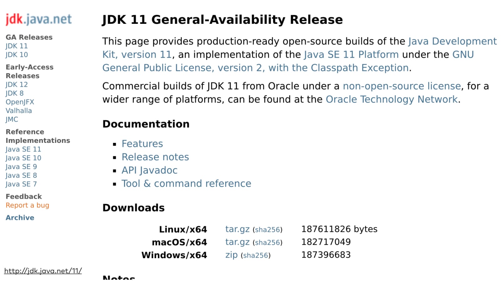Follow the Java SE 11 Platform link
The width and height of the screenshot is (501, 282).
click(351, 55)
